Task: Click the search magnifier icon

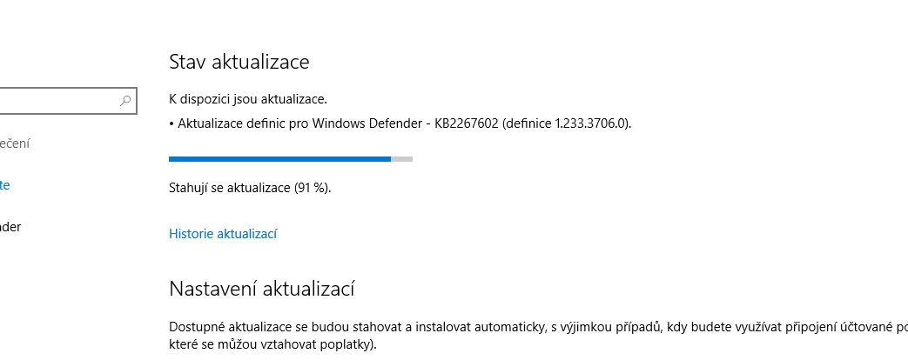Action: click(125, 101)
